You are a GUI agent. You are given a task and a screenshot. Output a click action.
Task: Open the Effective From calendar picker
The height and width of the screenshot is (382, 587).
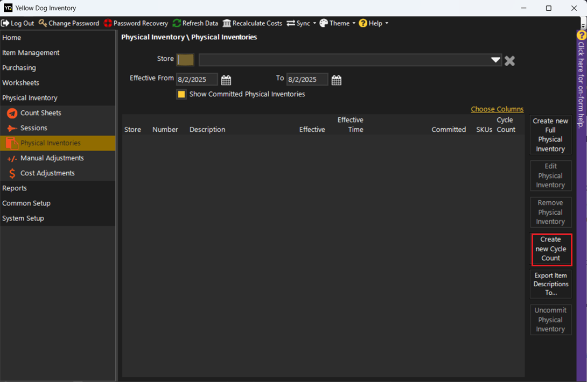pyautogui.click(x=226, y=80)
